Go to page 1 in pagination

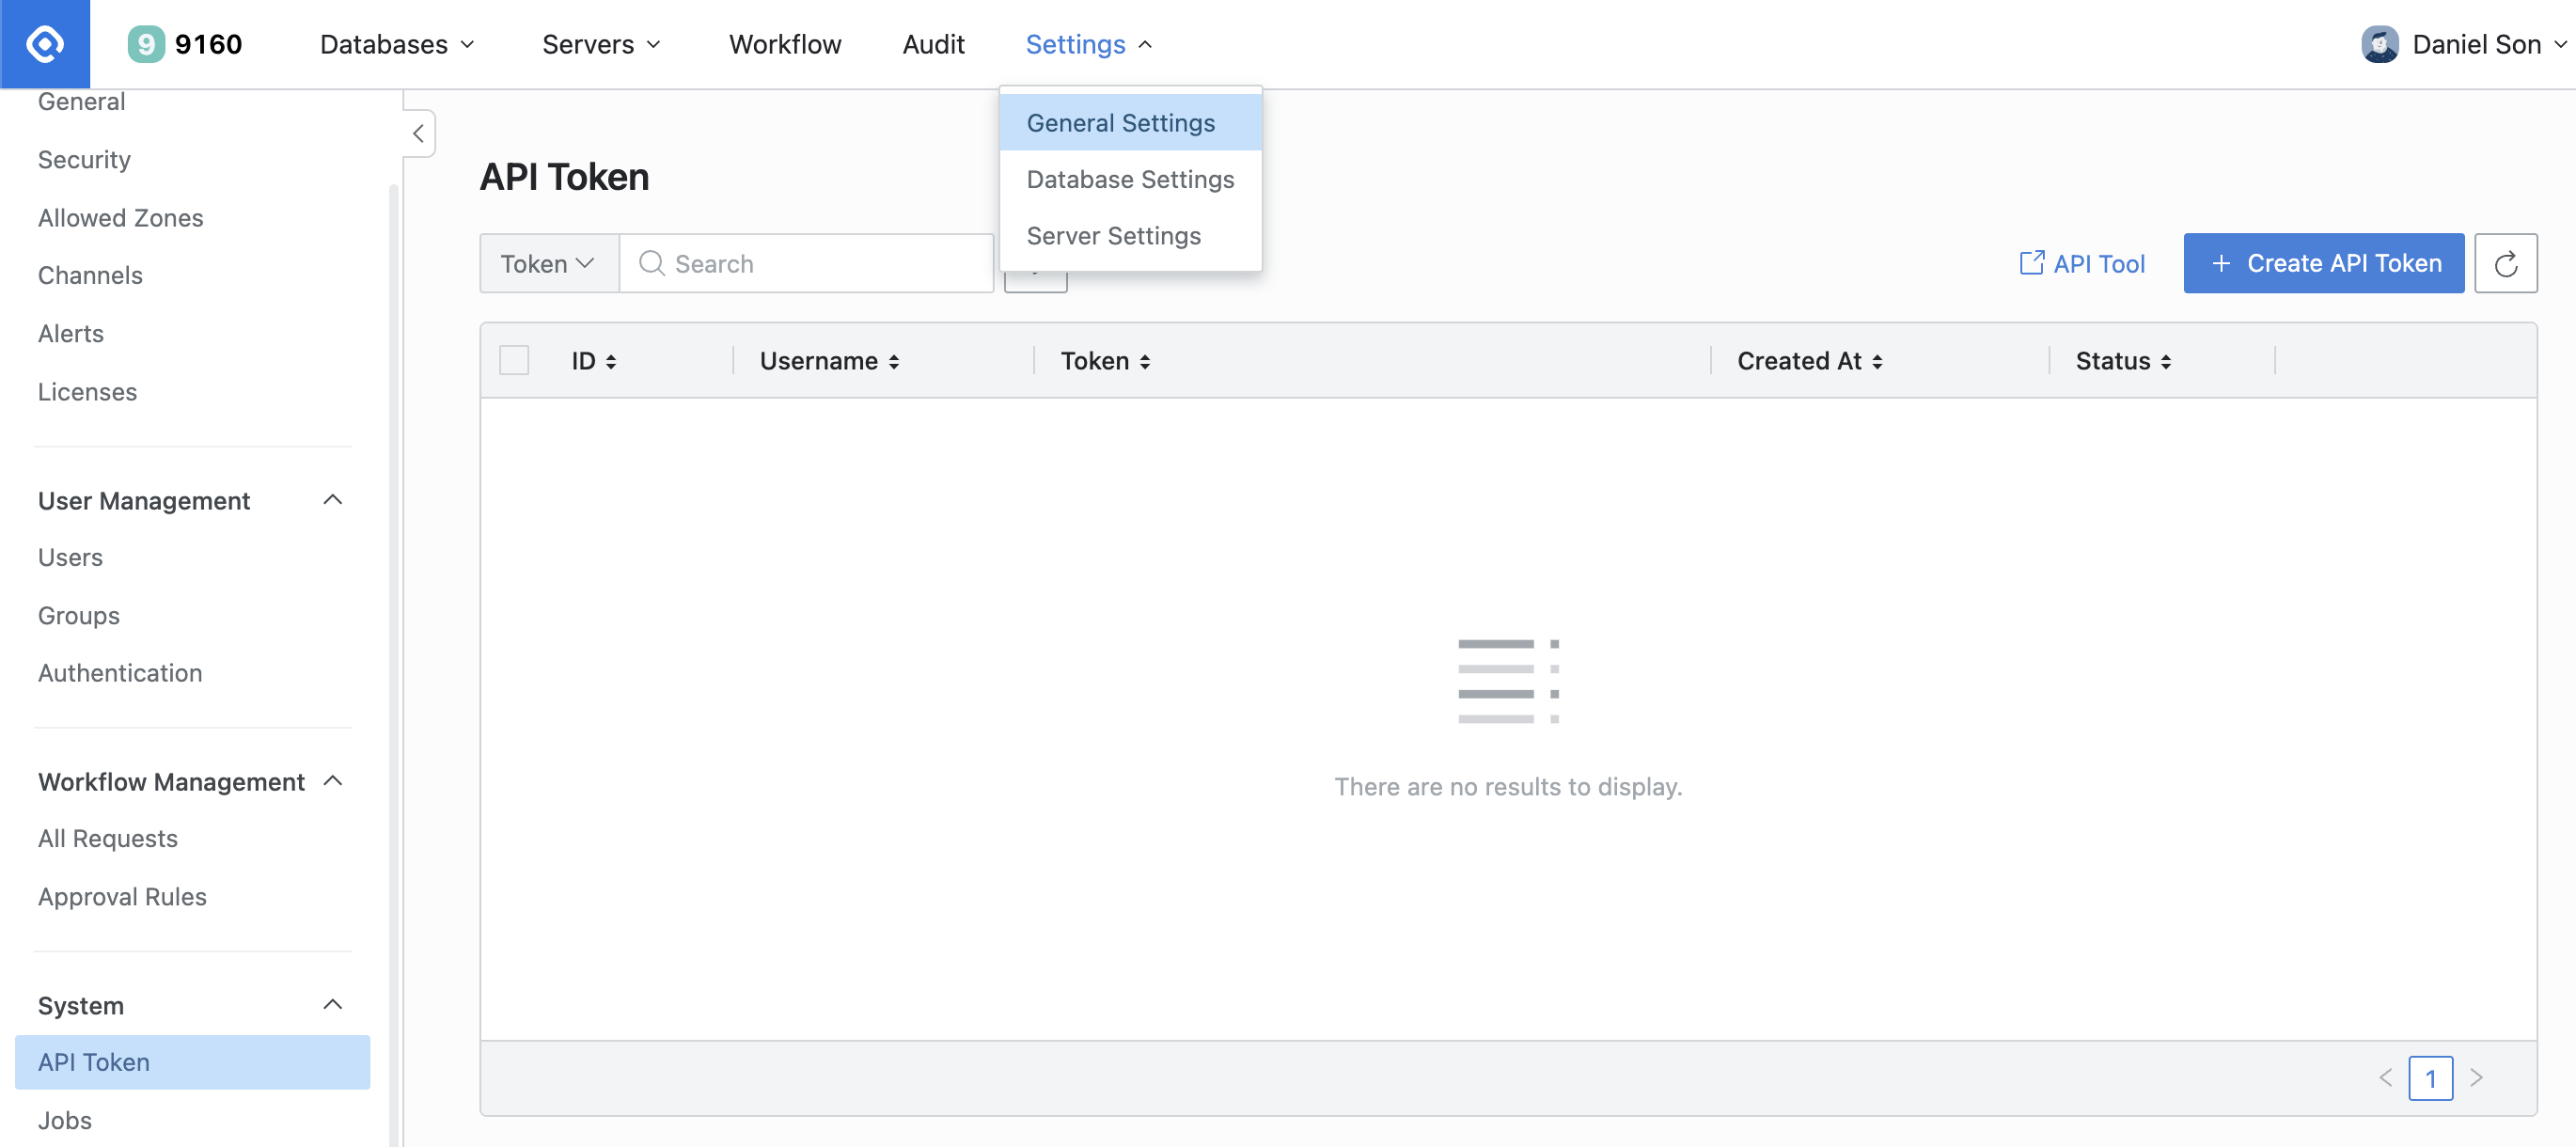click(x=2430, y=1078)
